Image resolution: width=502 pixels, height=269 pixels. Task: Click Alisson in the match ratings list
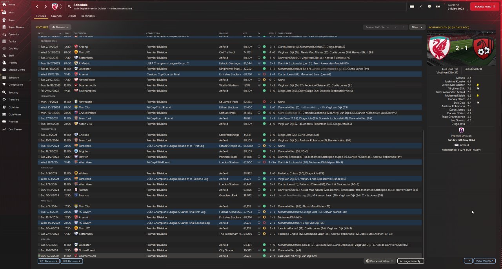click(x=460, y=78)
